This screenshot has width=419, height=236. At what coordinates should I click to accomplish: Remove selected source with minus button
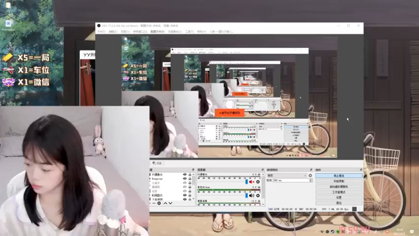pyautogui.click(x=154, y=203)
